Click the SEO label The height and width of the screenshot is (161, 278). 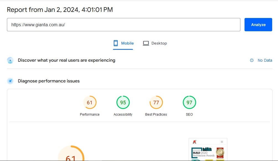pyautogui.click(x=189, y=115)
